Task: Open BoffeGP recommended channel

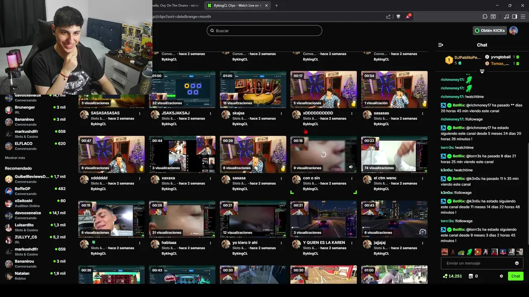Action: [x=35, y=191]
